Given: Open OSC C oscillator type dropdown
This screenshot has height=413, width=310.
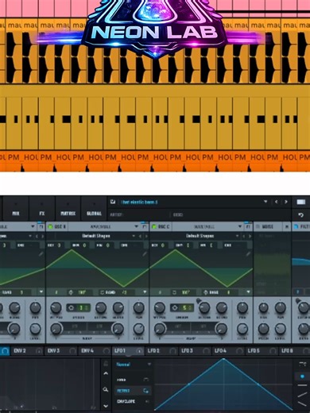Looking at the screenshot, I should tap(239, 226).
